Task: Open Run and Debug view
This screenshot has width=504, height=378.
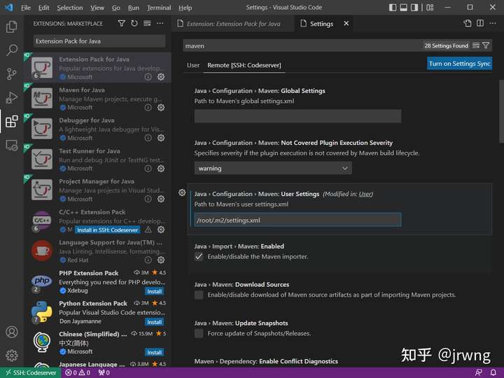Action: coord(12,98)
